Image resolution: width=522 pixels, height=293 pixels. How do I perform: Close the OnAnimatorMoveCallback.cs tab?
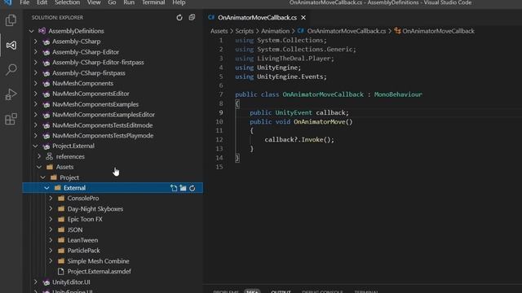click(303, 18)
